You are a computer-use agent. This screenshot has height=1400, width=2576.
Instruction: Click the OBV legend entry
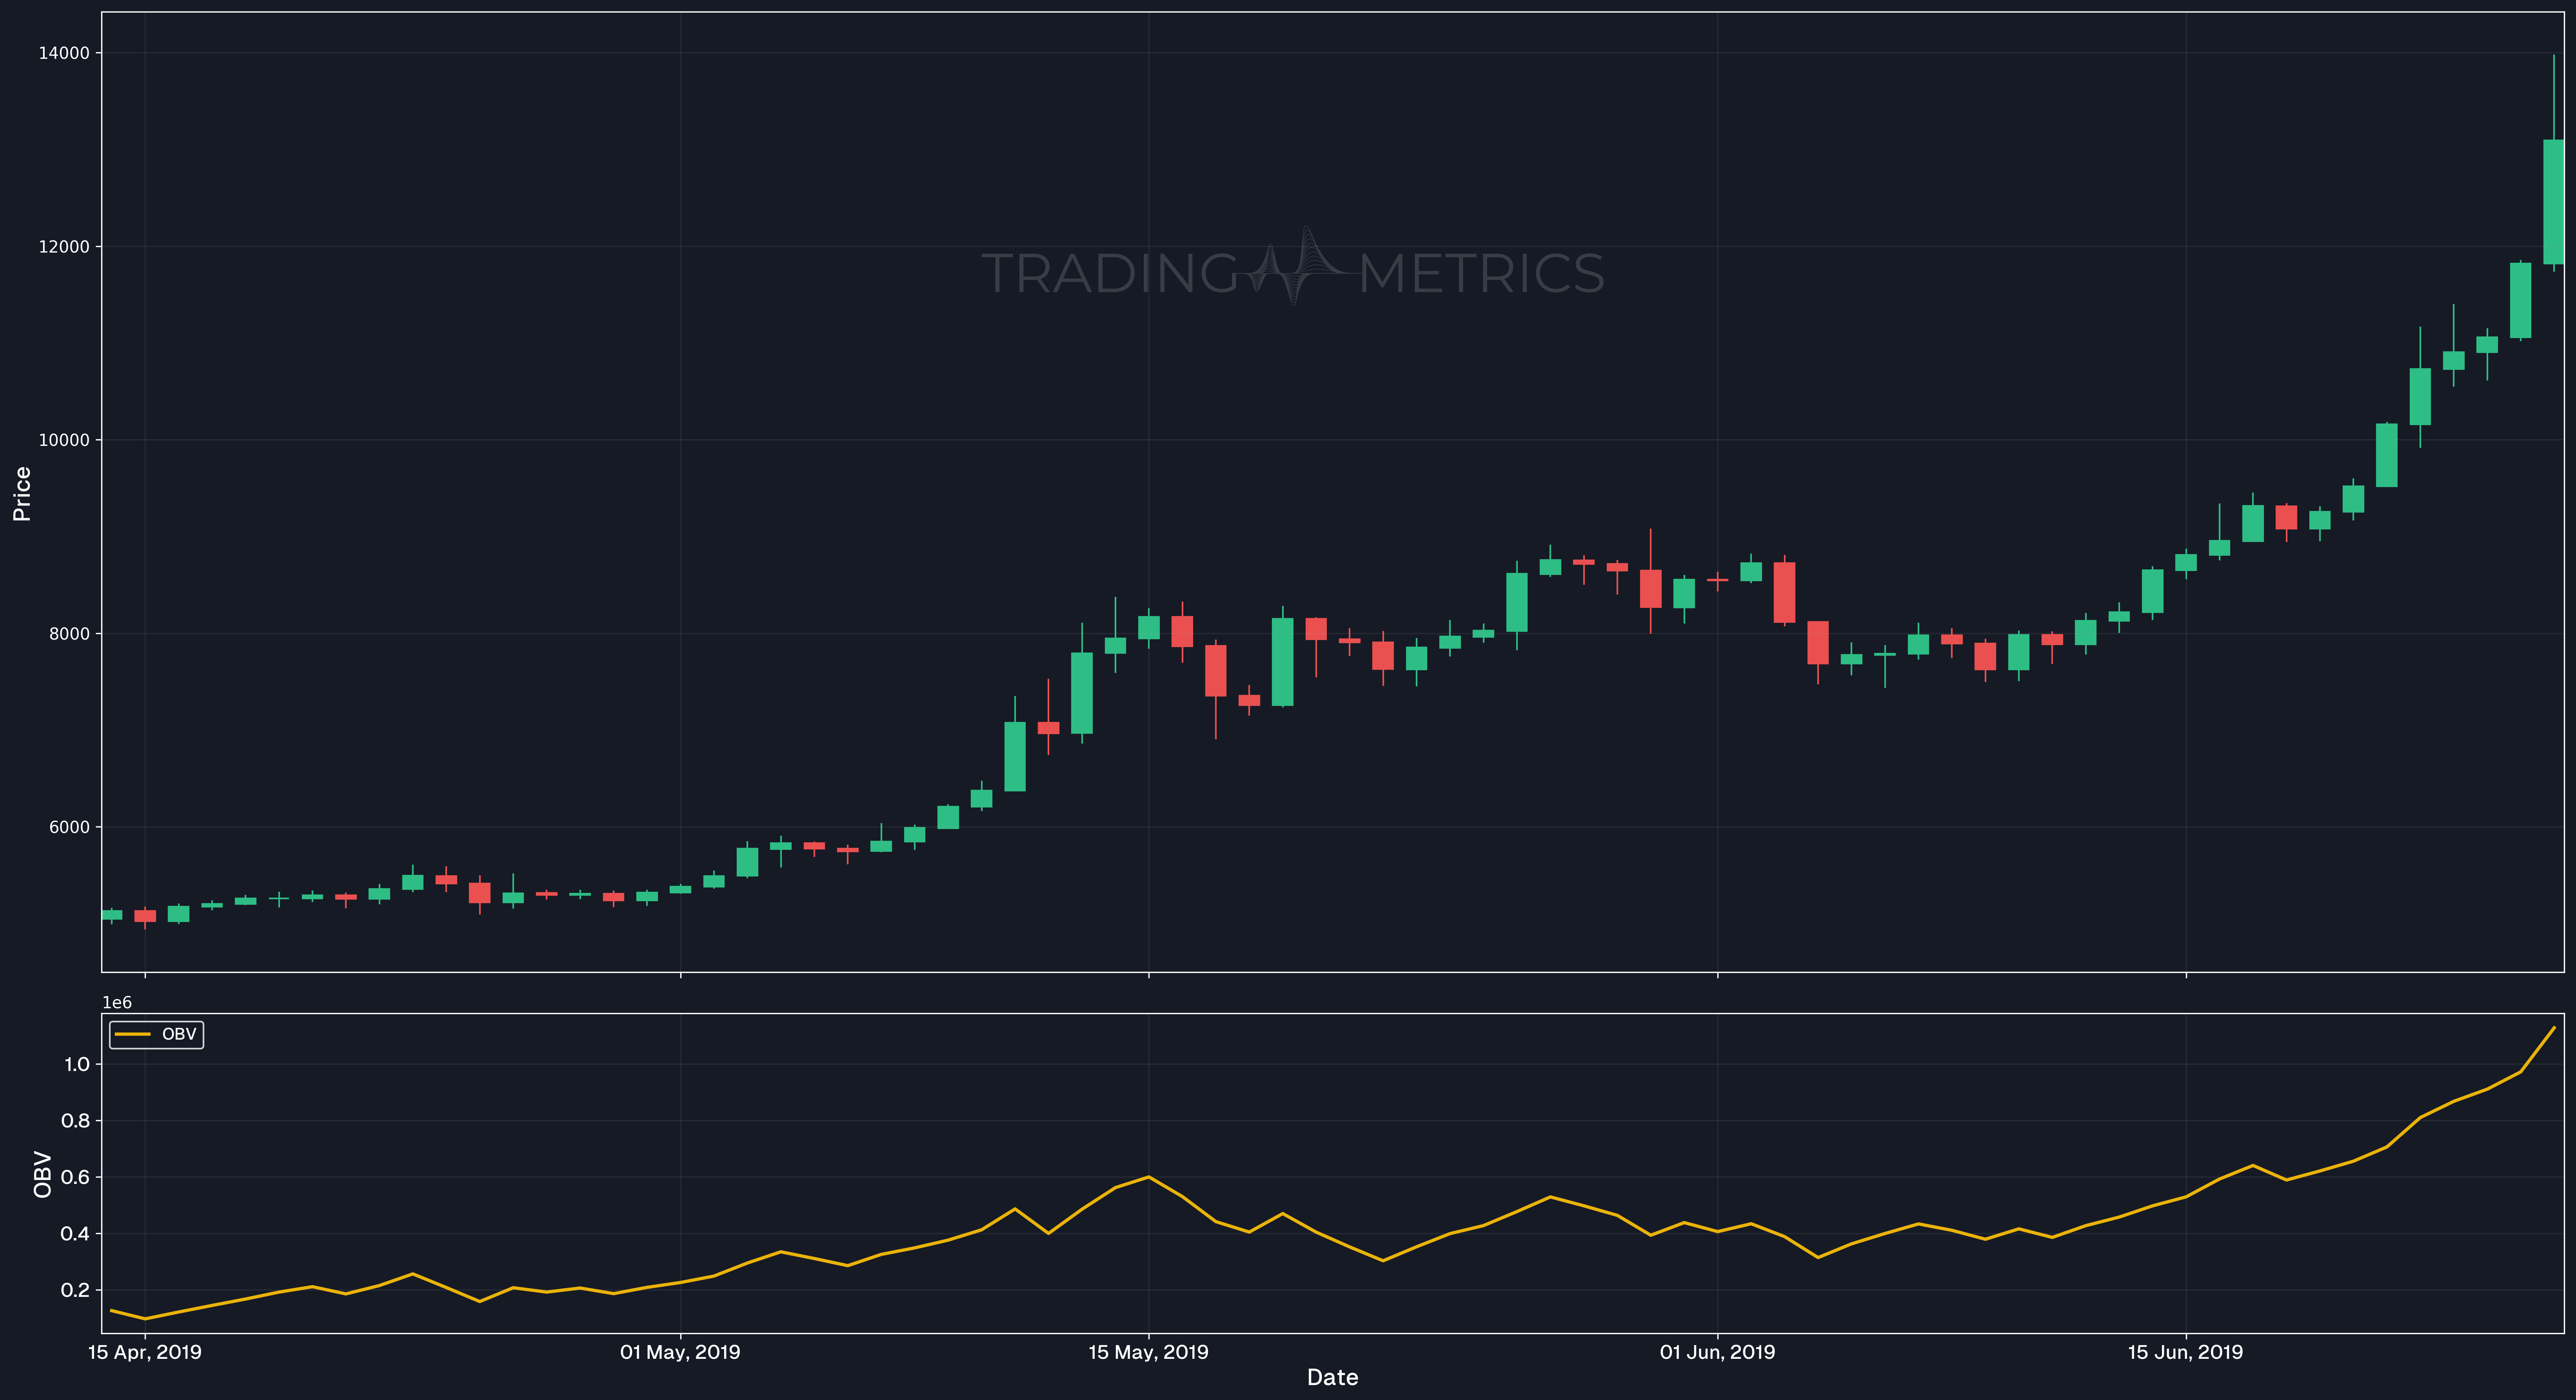[156, 1034]
